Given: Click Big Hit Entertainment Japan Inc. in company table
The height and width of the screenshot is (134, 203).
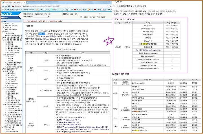Looking at the screenshot, I should 148,50.
